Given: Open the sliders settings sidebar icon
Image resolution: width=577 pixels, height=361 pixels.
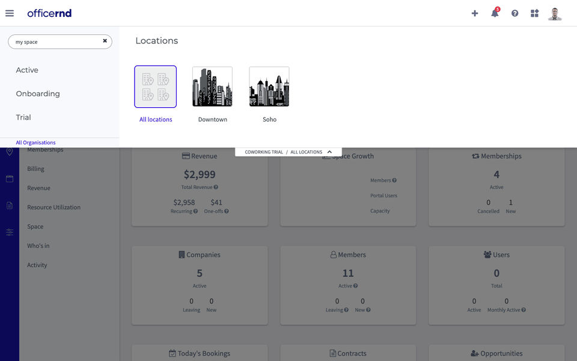Looking at the screenshot, I should pyautogui.click(x=10, y=232).
